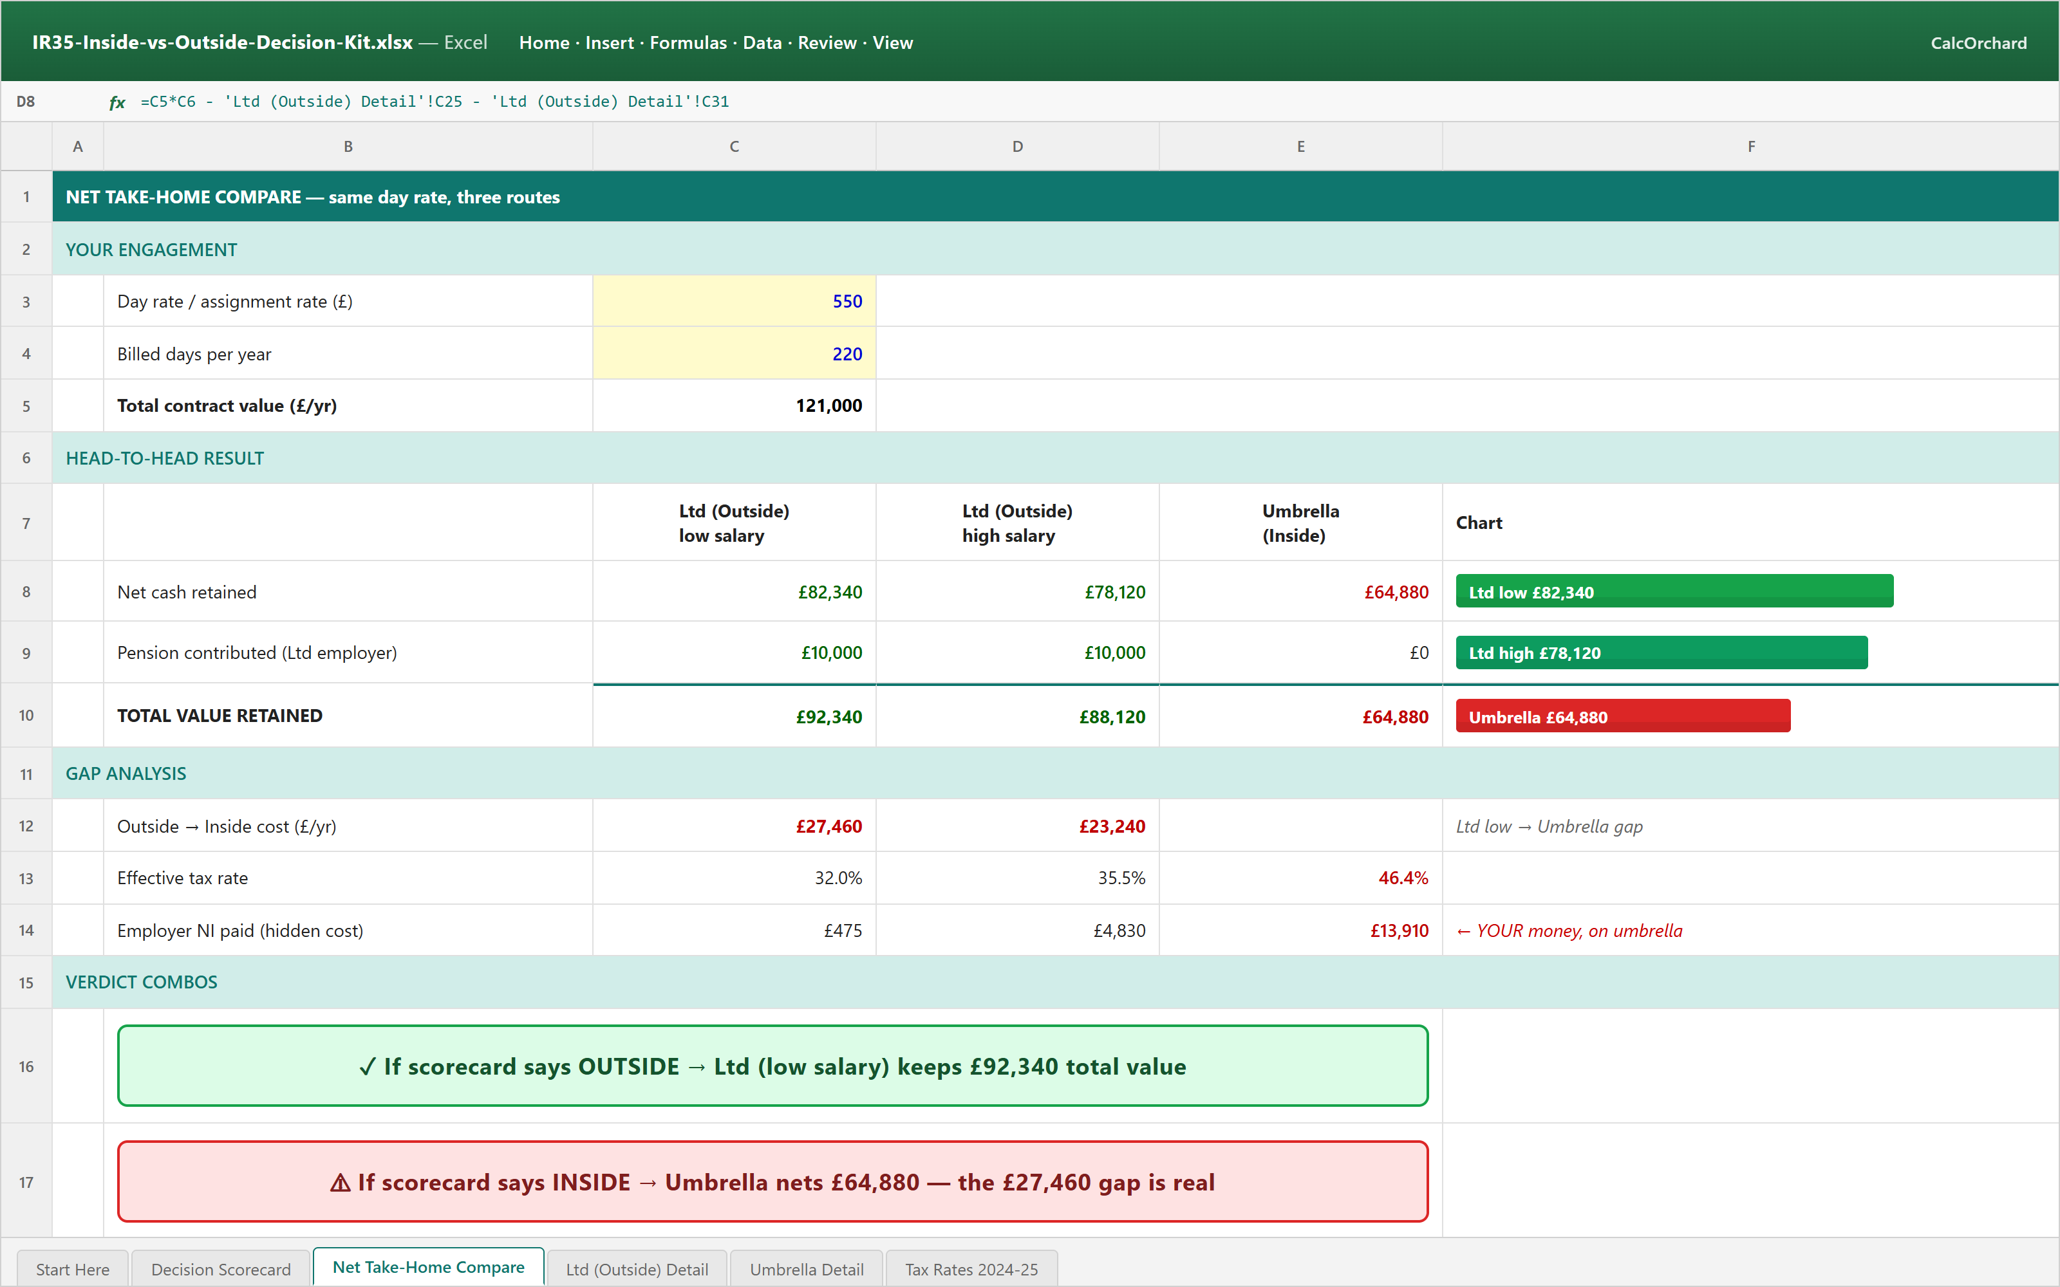This screenshot has height=1287, width=2060.
Task: Select the Umbrella (Inside) column heading
Action: coord(1300,523)
